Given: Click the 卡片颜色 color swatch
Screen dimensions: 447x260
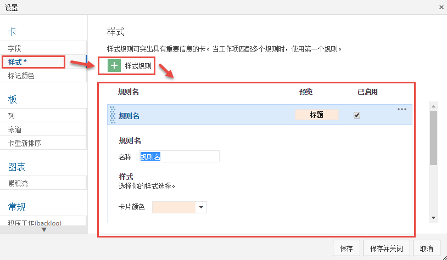Looking at the screenshot, I should (174, 207).
